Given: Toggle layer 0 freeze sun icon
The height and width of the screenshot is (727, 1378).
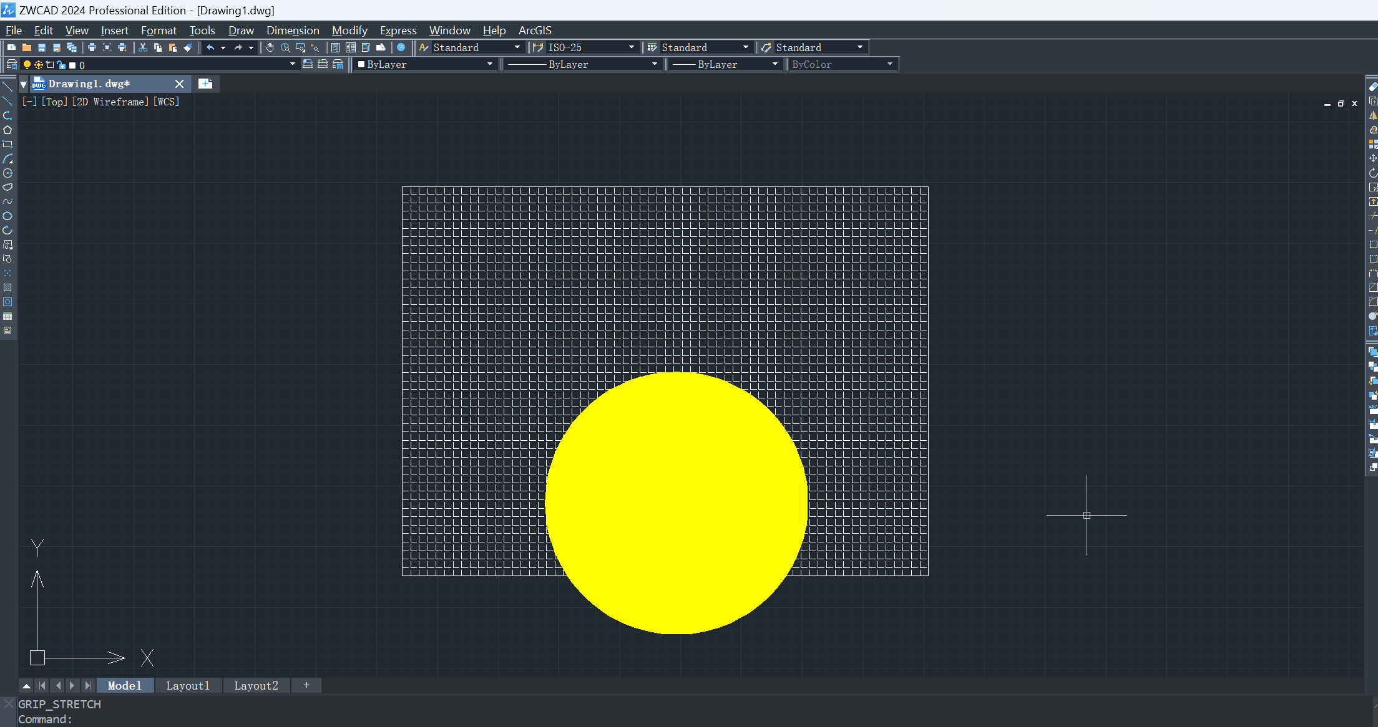Looking at the screenshot, I should point(39,65).
